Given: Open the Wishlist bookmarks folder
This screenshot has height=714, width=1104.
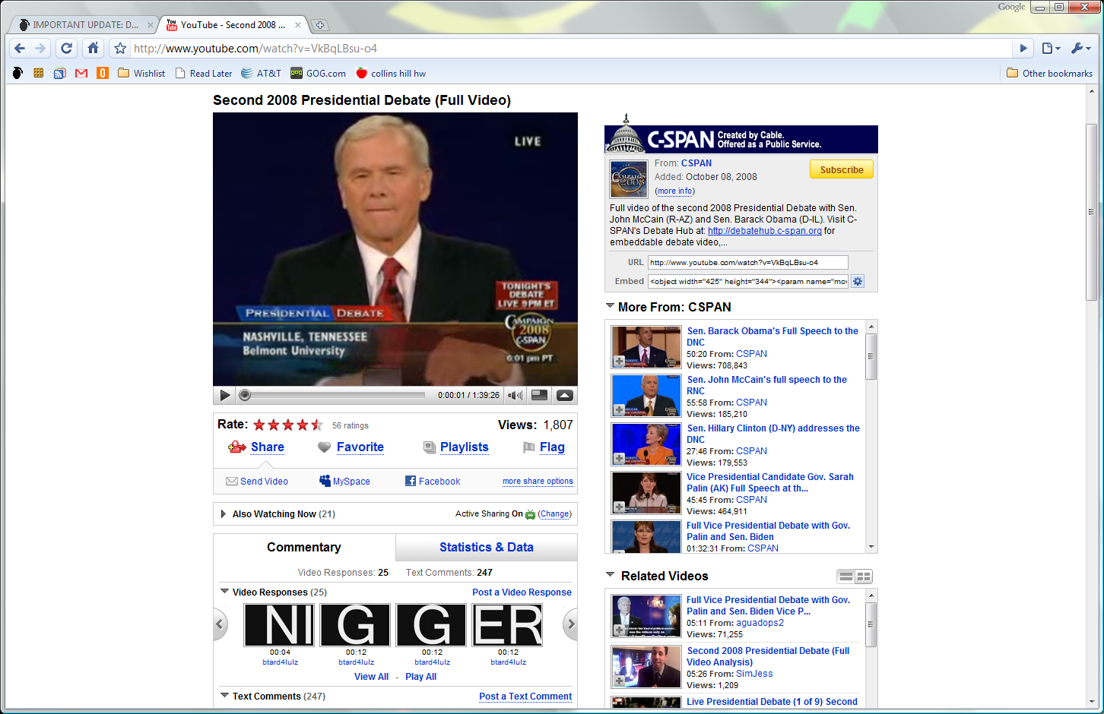Looking at the screenshot, I should (x=141, y=74).
